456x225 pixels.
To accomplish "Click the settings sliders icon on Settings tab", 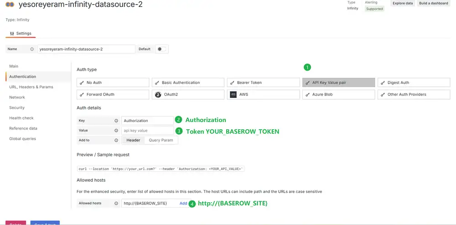I will point(12,33).
